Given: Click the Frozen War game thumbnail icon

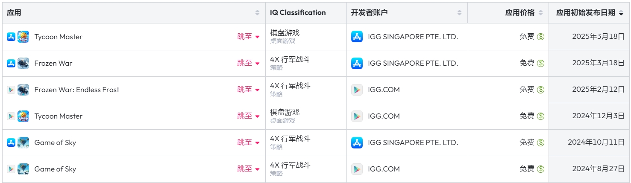Looking at the screenshot, I should pyautogui.click(x=23, y=63).
